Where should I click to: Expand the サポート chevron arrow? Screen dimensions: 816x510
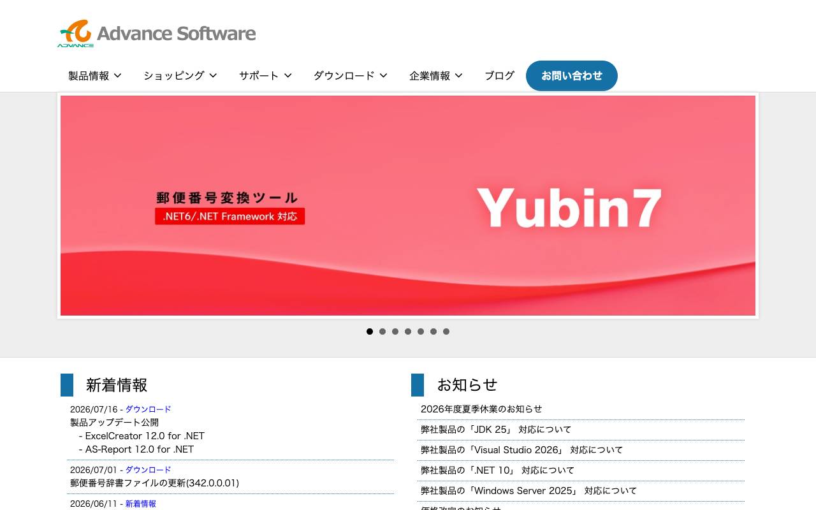click(x=288, y=75)
